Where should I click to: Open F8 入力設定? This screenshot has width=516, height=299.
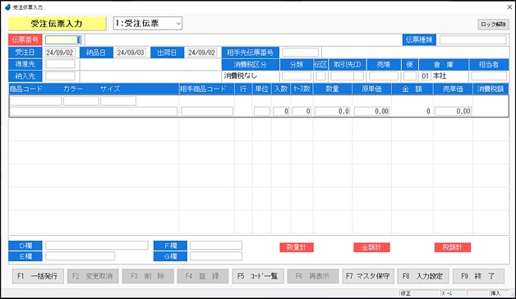click(x=423, y=276)
